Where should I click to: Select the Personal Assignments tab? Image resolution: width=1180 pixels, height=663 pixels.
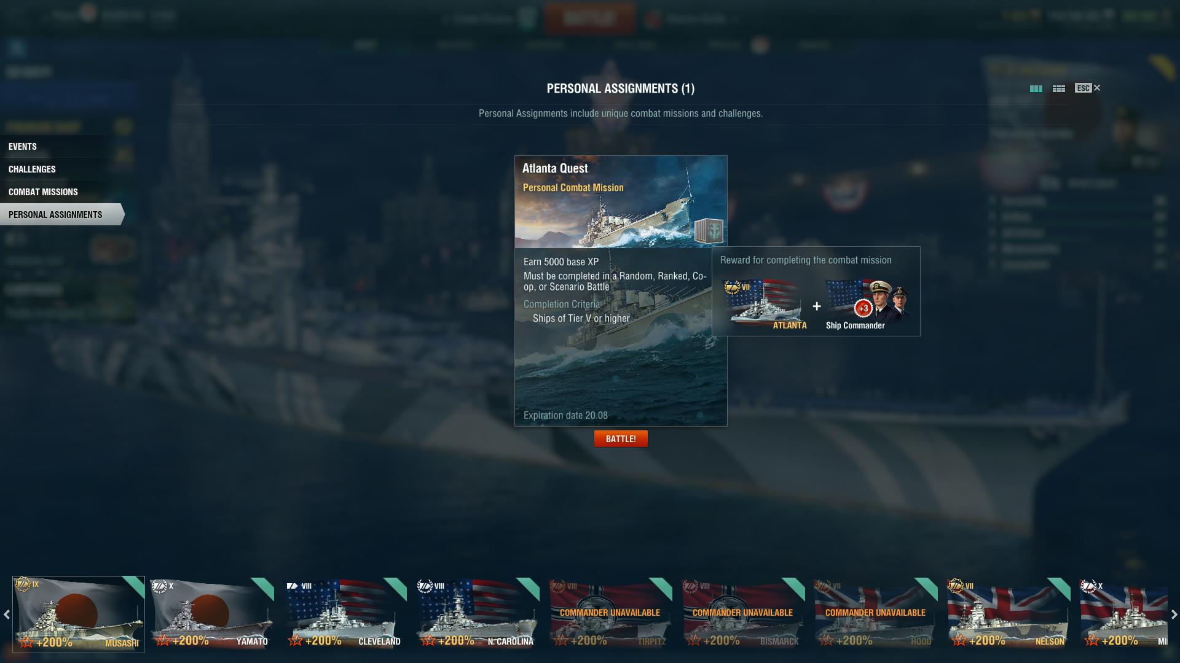click(x=55, y=215)
